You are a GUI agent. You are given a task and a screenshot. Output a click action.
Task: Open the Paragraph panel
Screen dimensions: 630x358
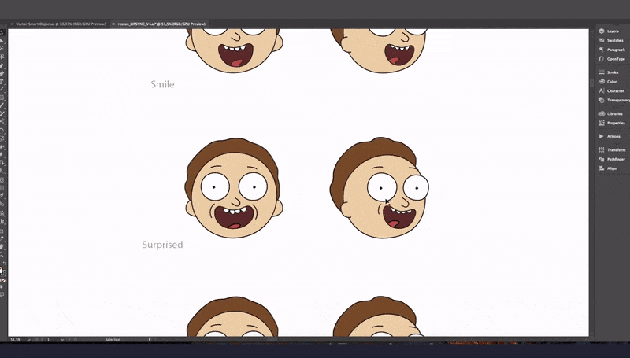pos(612,50)
